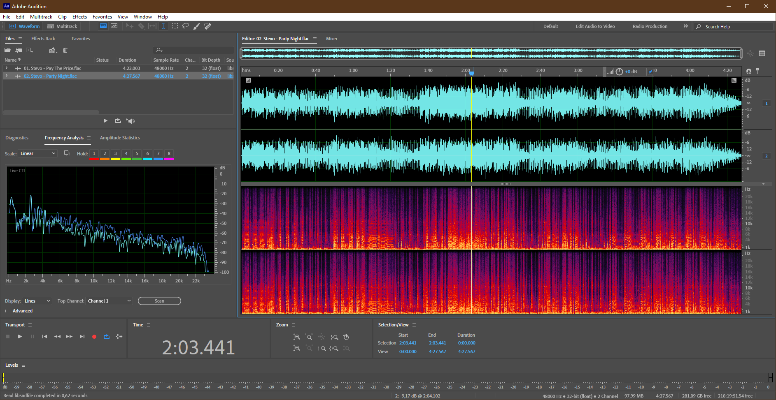Select the Default workspace
The width and height of the screenshot is (776, 400).
pos(550,26)
